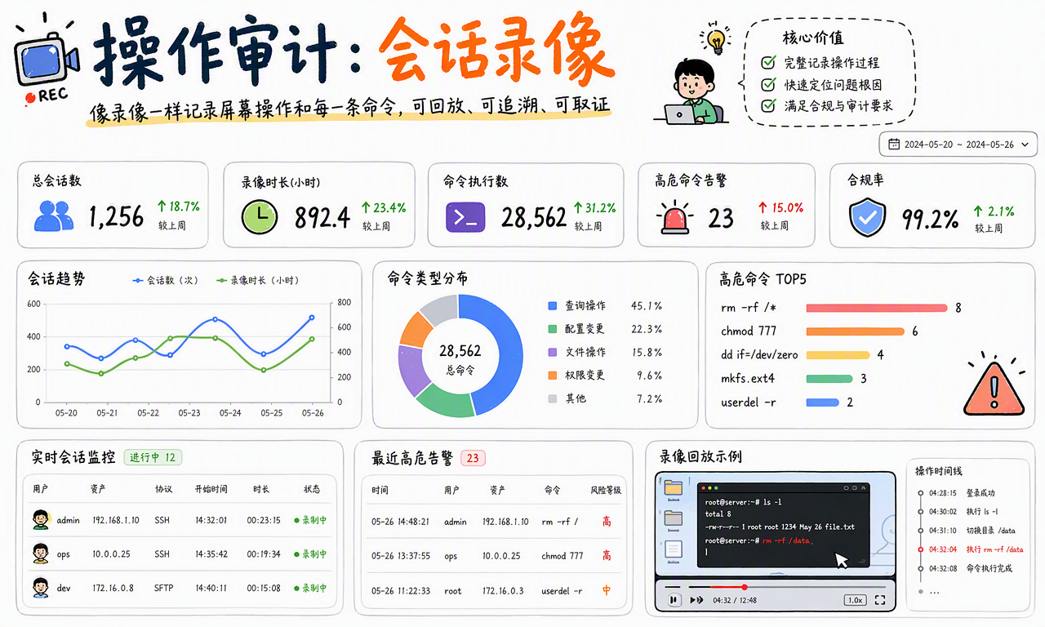
Task: Click the 05-24 point on the 会话数 line
Action: [215, 319]
